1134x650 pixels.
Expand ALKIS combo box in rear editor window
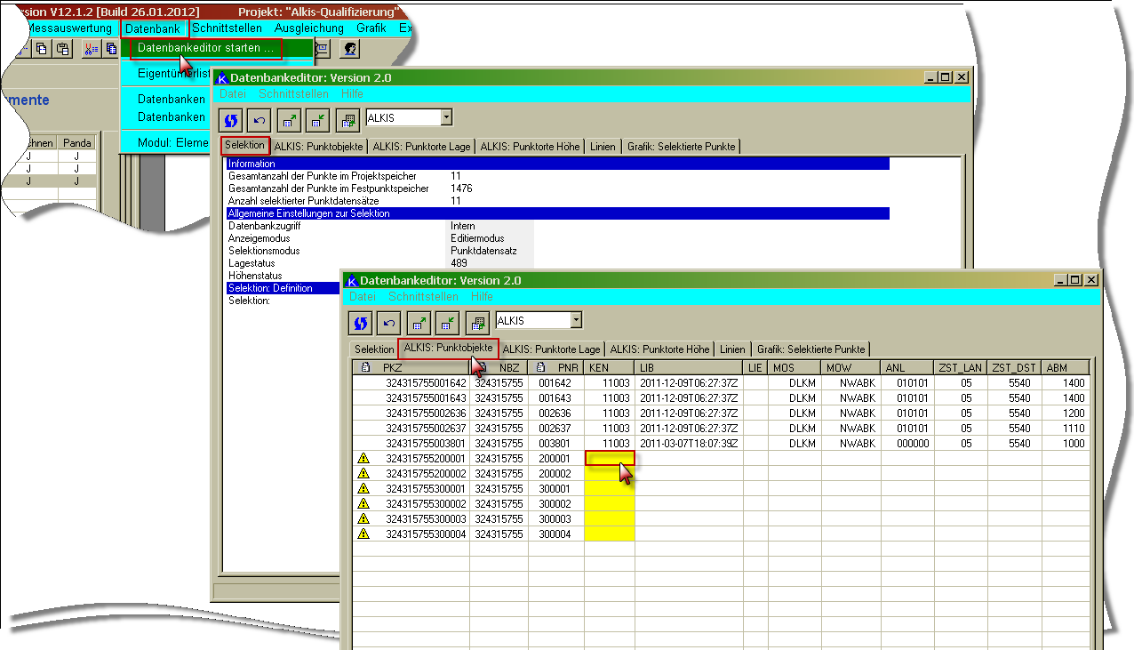pos(446,117)
